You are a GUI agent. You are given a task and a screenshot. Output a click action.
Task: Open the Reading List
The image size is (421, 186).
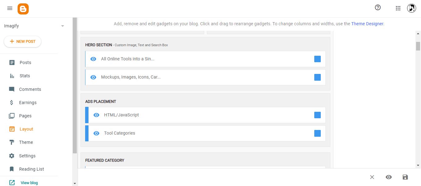coord(31,169)
